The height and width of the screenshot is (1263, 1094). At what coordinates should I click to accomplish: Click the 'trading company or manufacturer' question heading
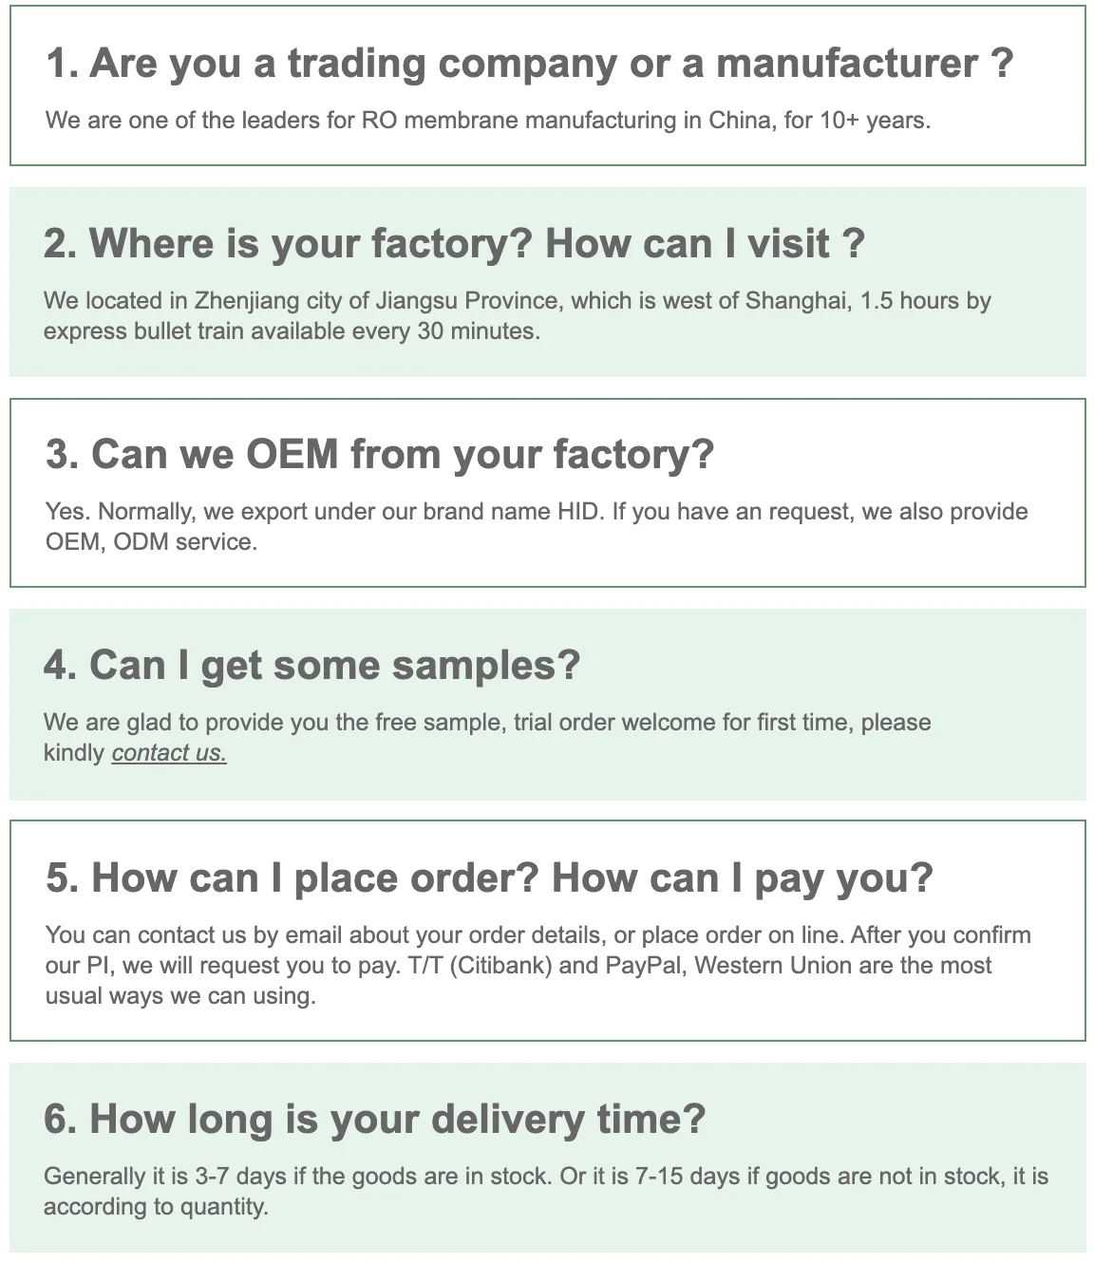(530, 63)
